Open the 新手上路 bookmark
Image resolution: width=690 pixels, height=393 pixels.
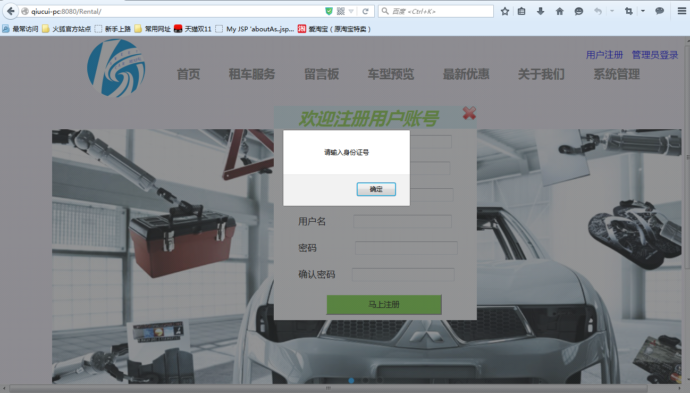tap(113, 29)
